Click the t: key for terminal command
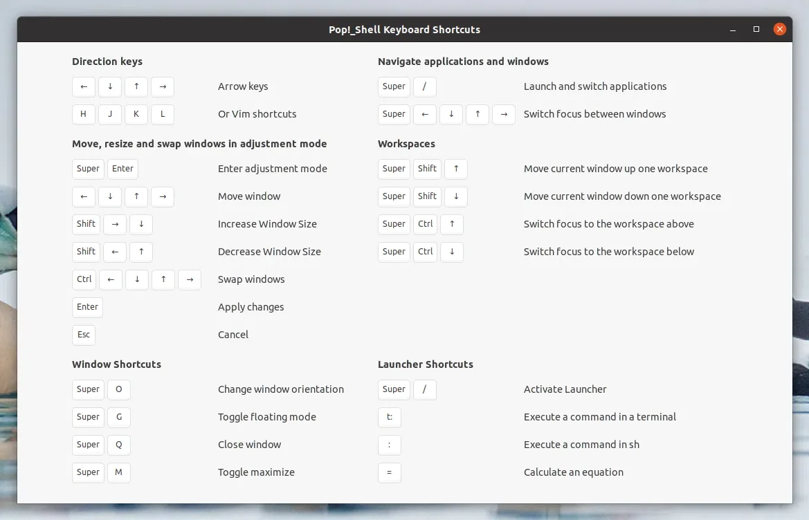Image resolution: width=809 pixels, height=520 pixels. point(390,418)
